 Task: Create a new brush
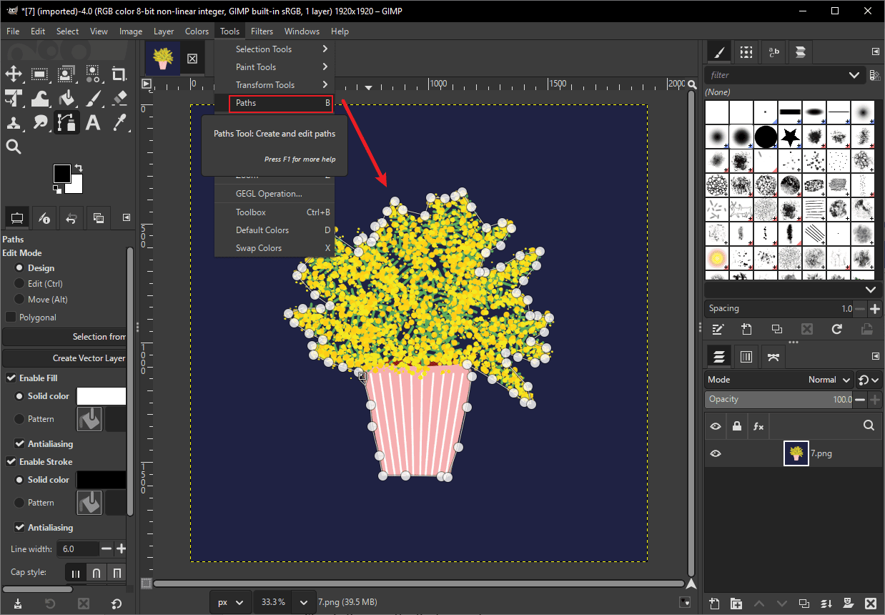tap(746, 329)
